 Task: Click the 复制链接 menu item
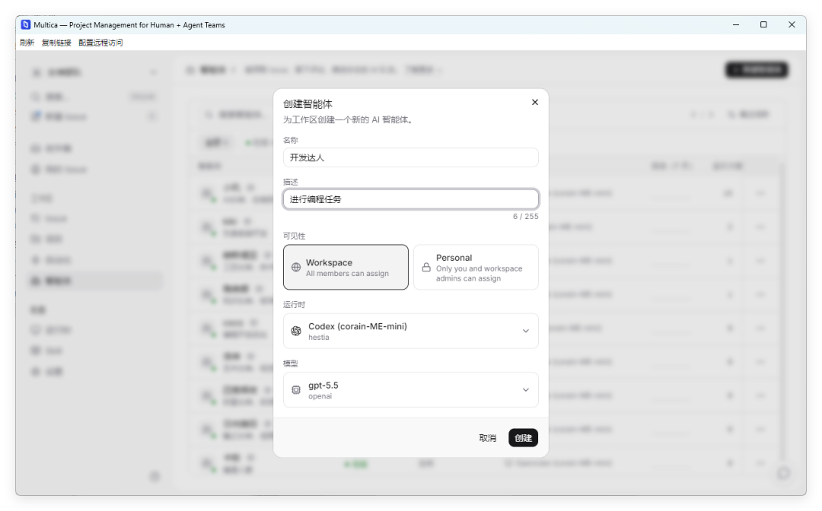[56, 43]
